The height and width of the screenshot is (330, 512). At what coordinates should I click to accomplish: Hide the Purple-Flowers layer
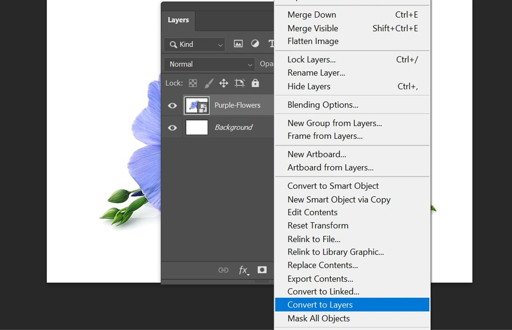tap(172, 105)
